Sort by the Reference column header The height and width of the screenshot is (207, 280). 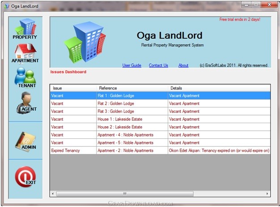(x=132, y=88)
